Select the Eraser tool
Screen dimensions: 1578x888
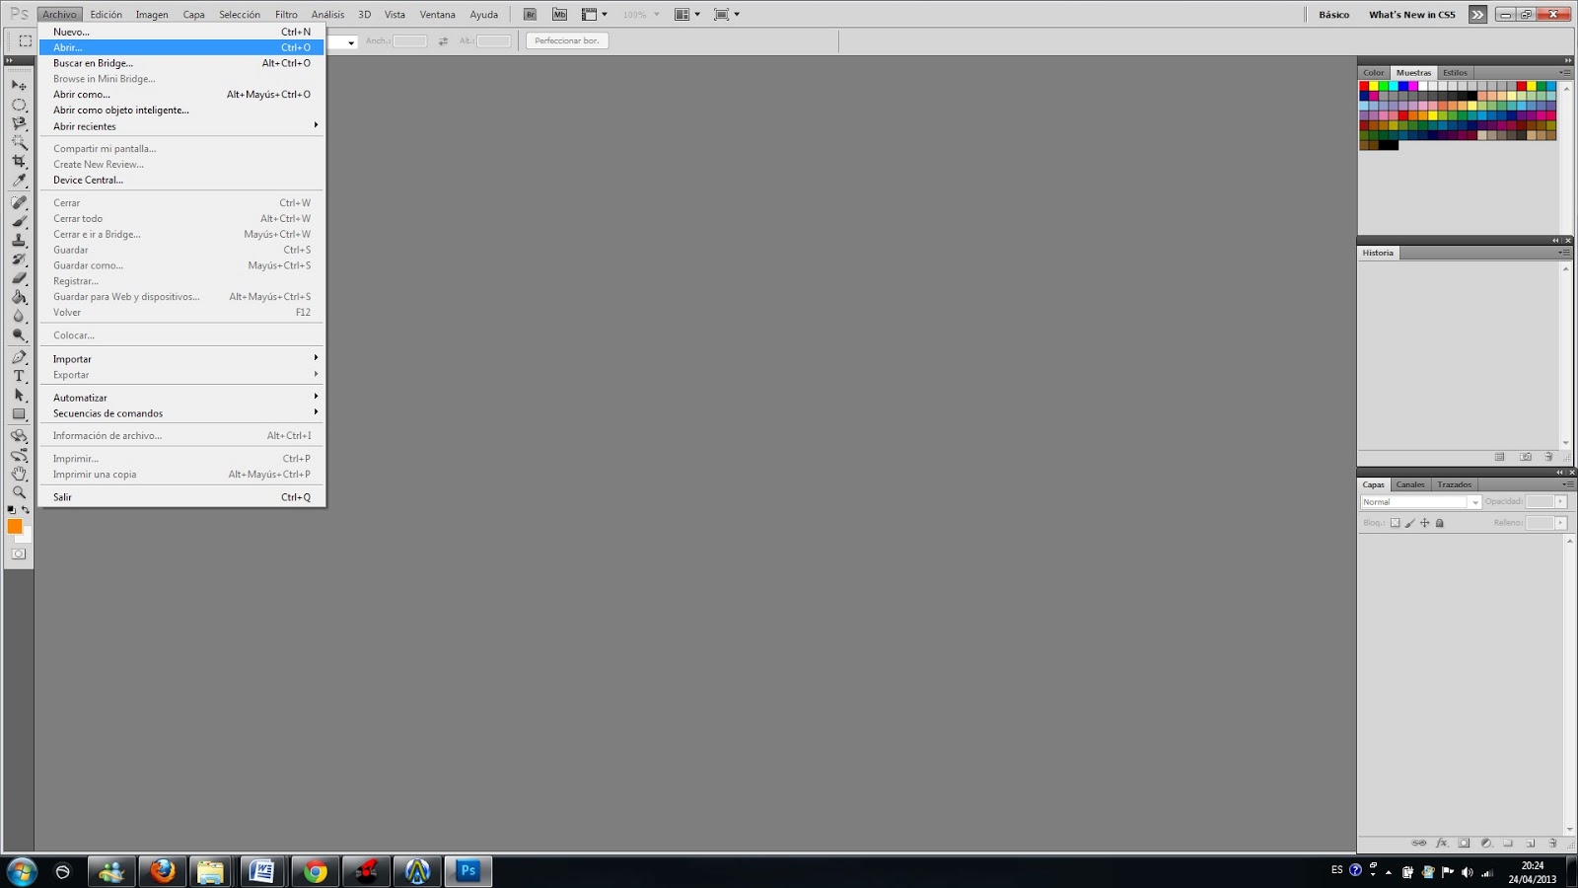tap(19, 278)
